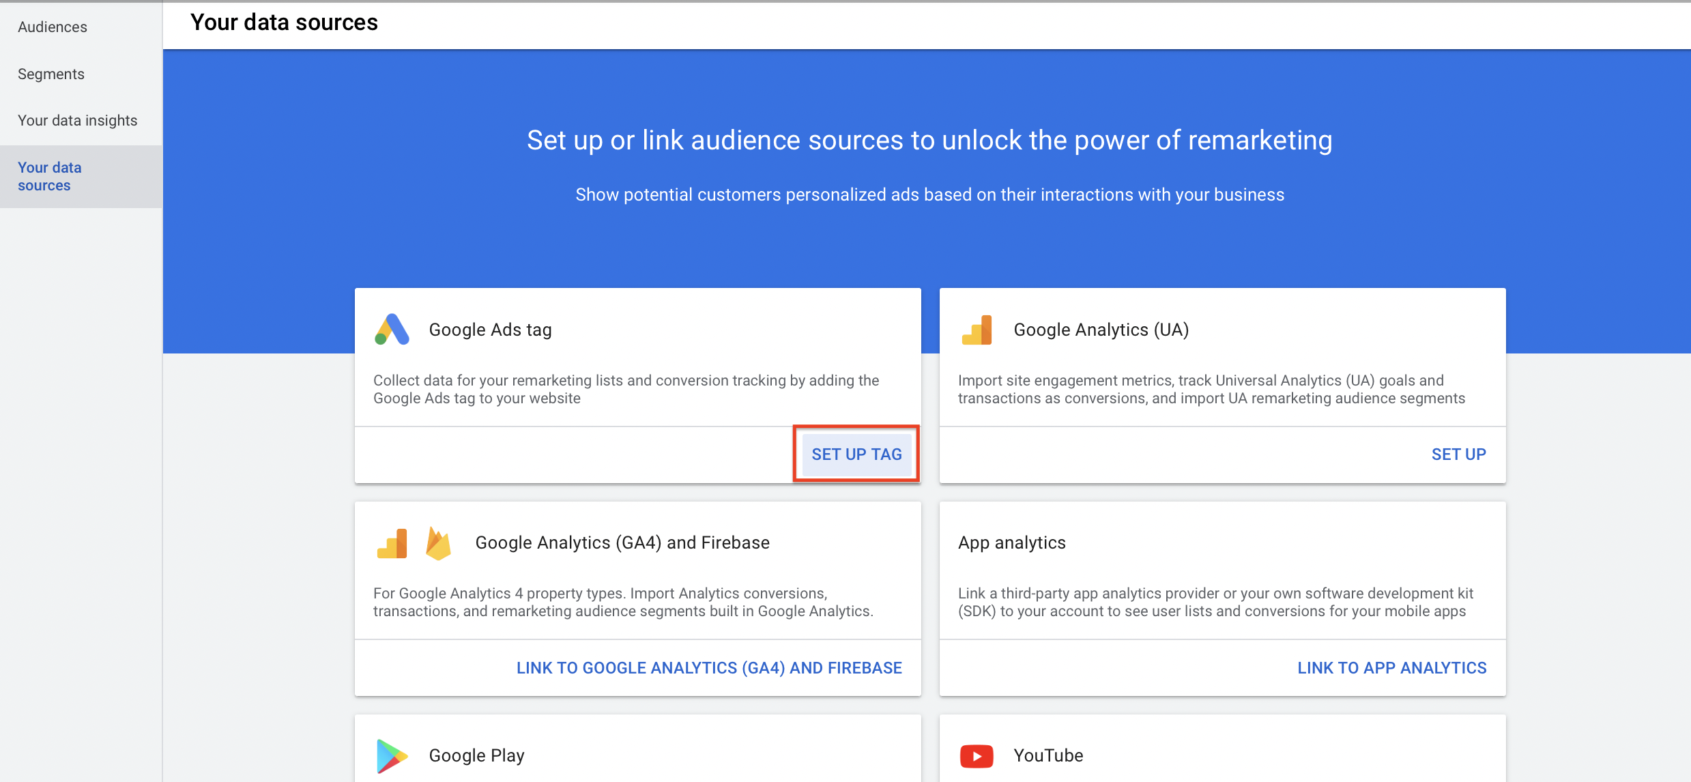
Task: Open Segments in the left sidebar
Action: point(51,74)
